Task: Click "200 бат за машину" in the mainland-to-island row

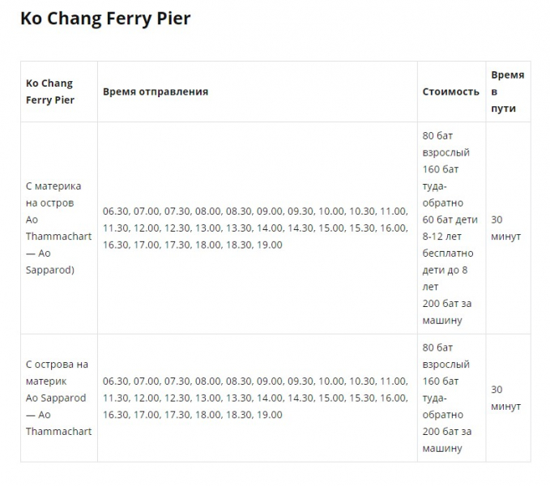Action: click(x=446, y=312)
